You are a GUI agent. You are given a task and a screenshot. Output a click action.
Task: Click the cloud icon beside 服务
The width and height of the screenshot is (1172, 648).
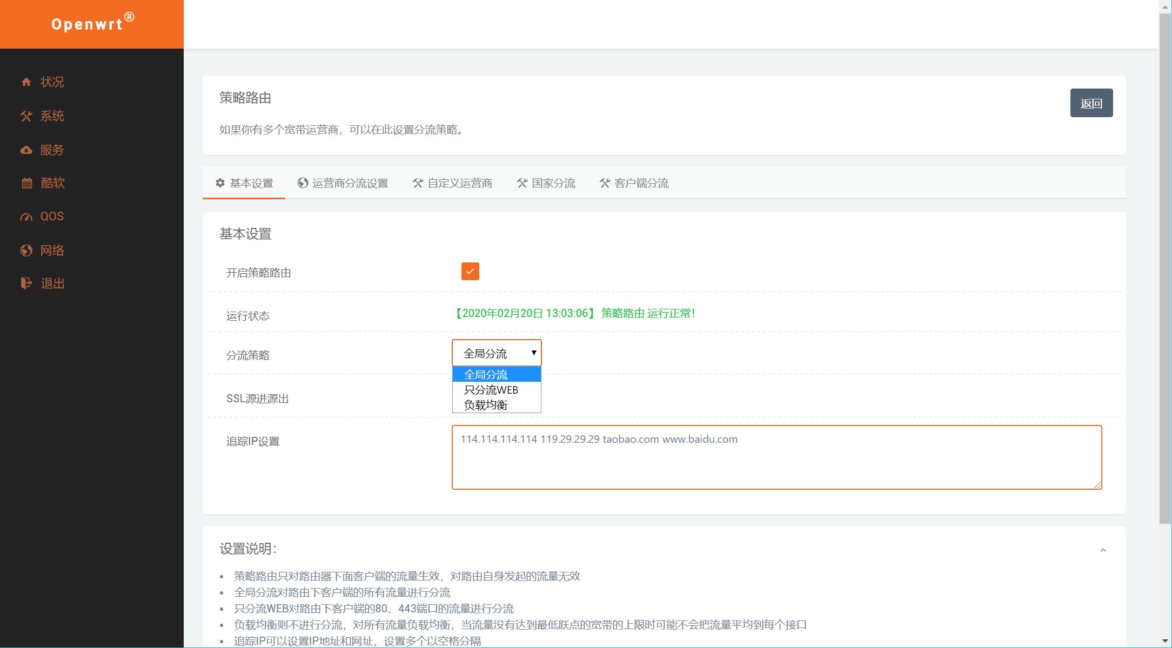tap(26, 150)
